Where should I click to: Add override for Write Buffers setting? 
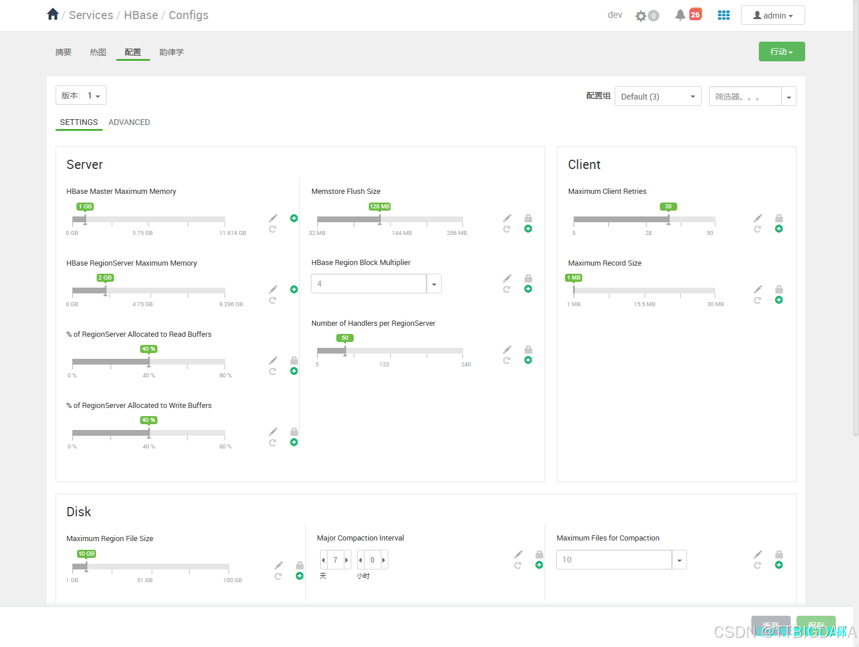pos(294,442)
